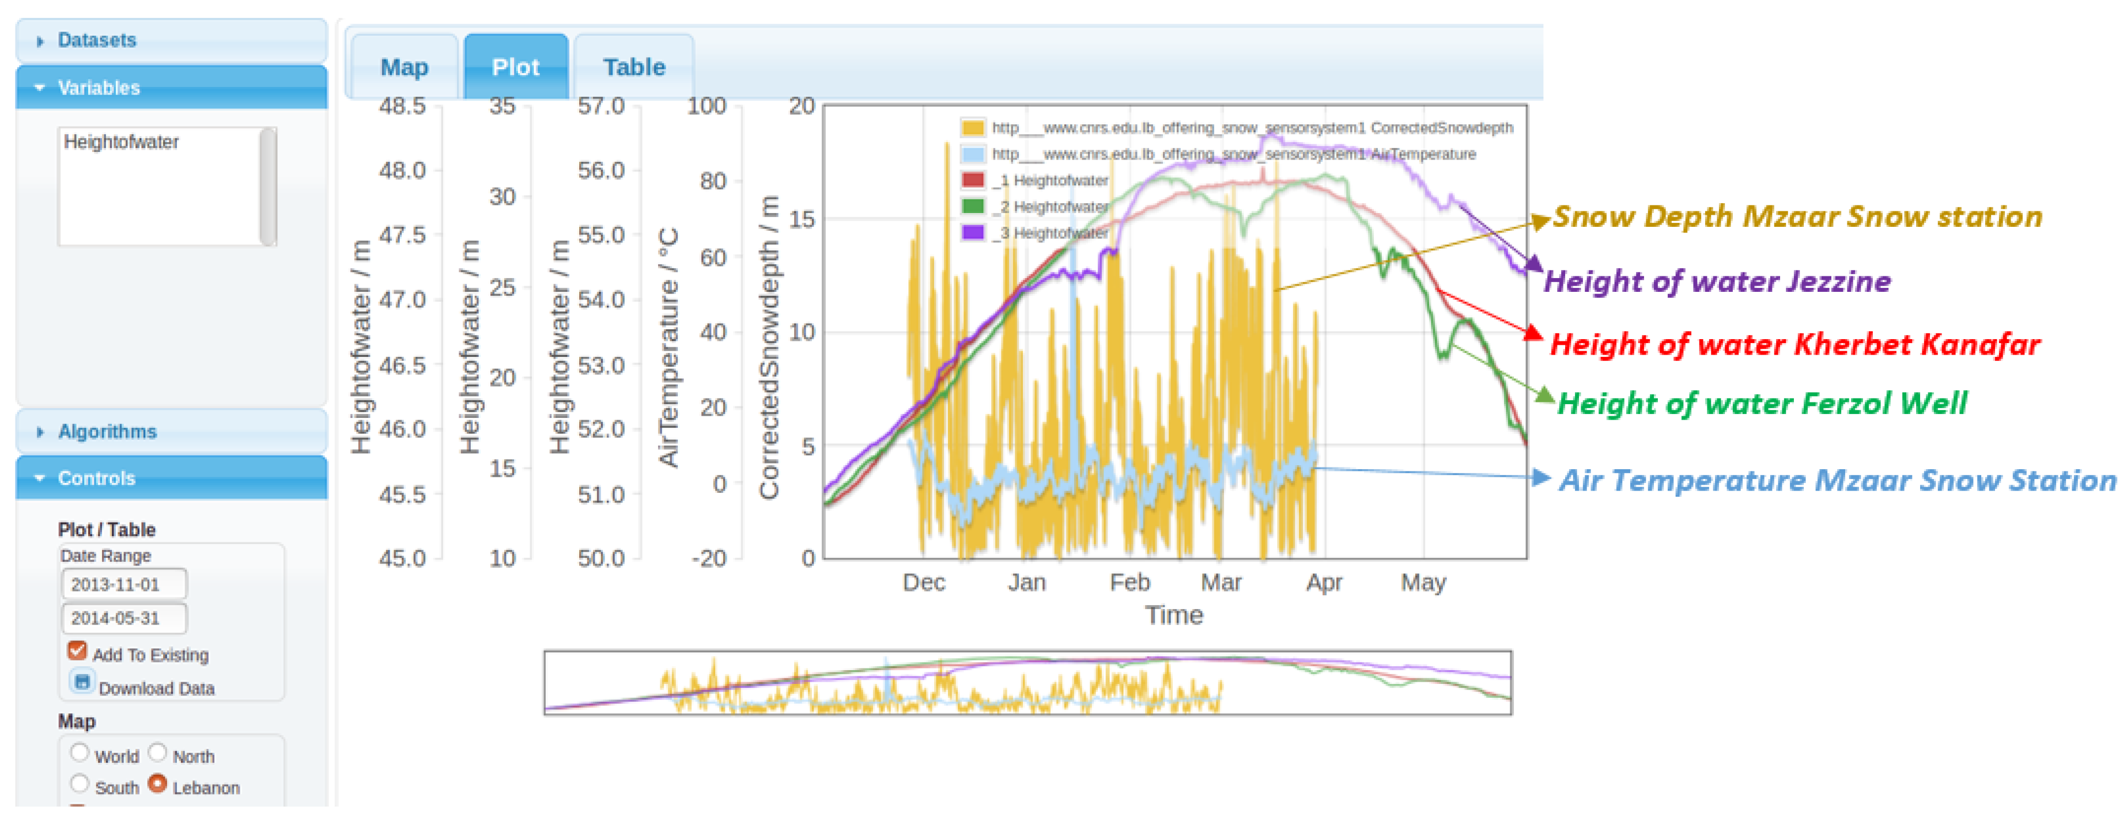
Task: Select the North map radio button
Action: (x=157, y=752)
